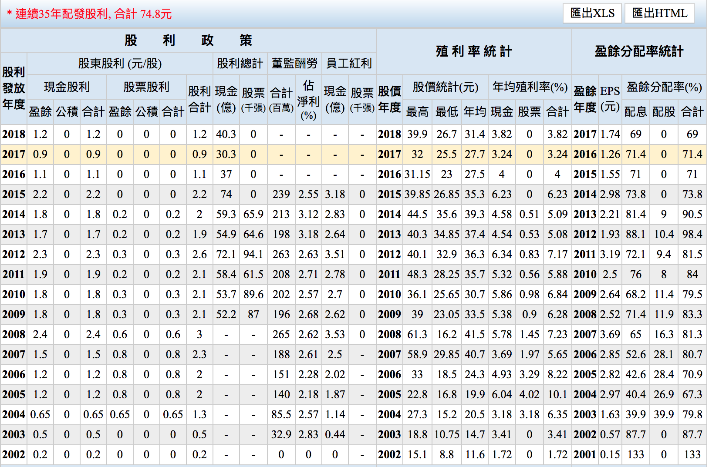Click the red 連續35年配發股利 notice text
Viewport: 709px width, 467px height.
pos(89,14)
